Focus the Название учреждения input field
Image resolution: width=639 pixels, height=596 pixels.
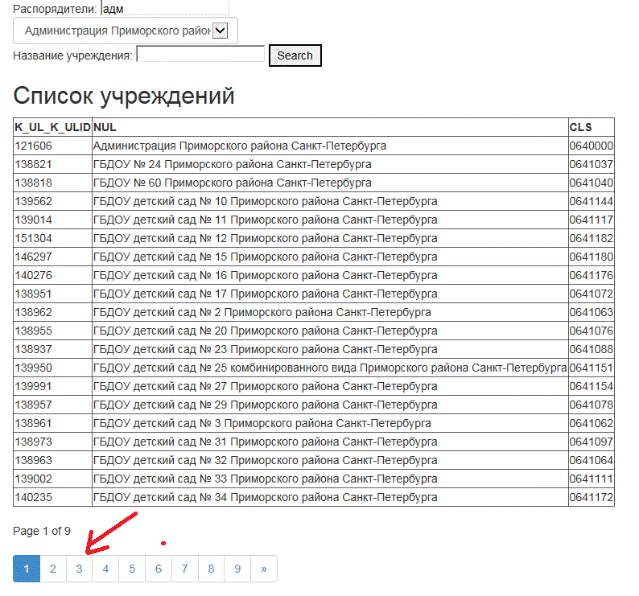pyautogui.click(x=200, y=54)
